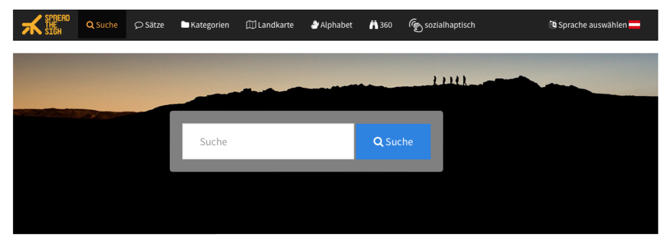Click speech bubble icon beside Sätze
This screenshot has height=238, width=661.
click(x=139, y=25)
